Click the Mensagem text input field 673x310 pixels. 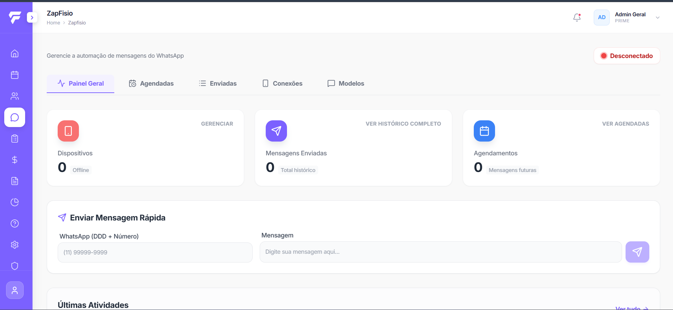pyautogui.click(x=441, y=252)
